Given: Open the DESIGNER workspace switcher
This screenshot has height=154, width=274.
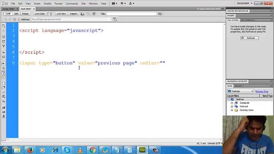Looking at the screenshot, I should (x=244, y=3).
